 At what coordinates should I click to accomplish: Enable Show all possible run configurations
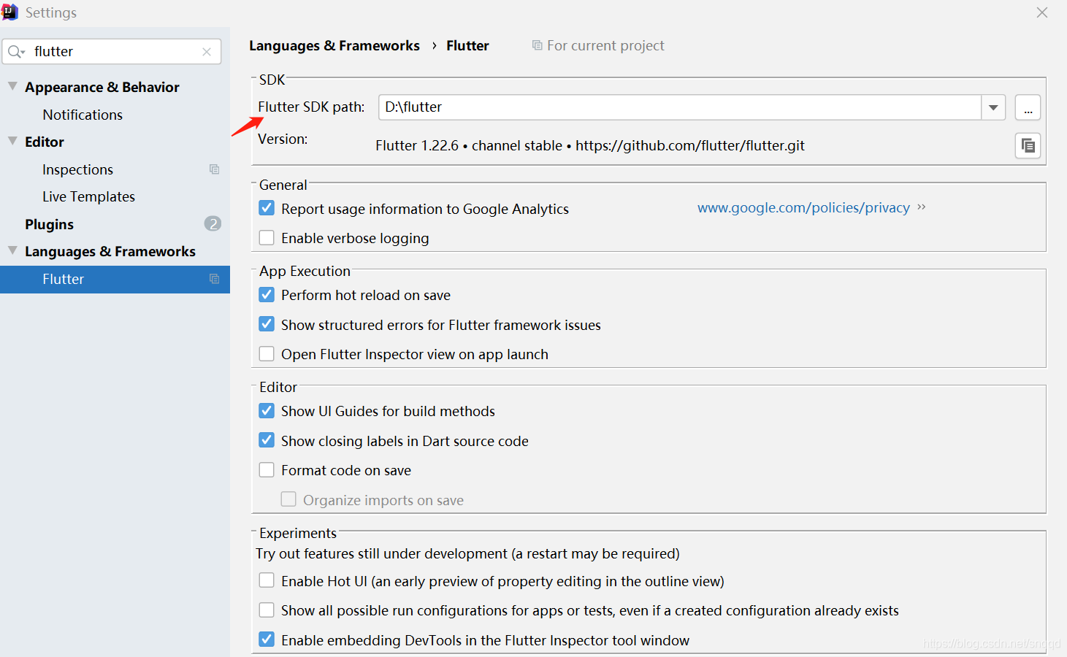point(267,610)
